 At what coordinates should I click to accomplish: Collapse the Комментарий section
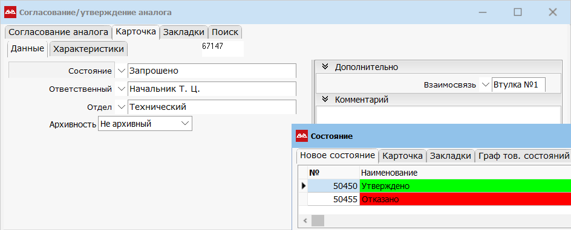pyautogui.click(x=325, y=99)
